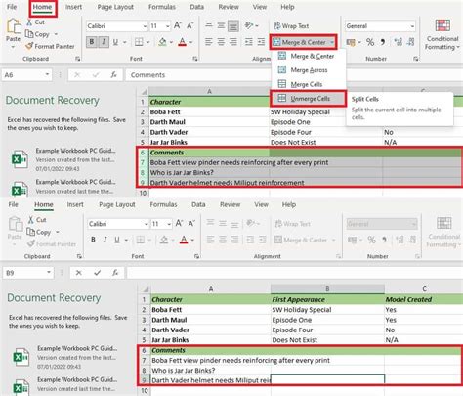
Task: Open Merge & Center dropdown arrow, upper ribbon
Action: tap(332, 42)
